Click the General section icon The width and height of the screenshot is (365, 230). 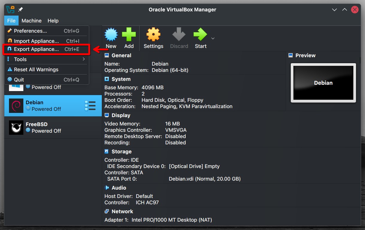click(x=107, y=55)
